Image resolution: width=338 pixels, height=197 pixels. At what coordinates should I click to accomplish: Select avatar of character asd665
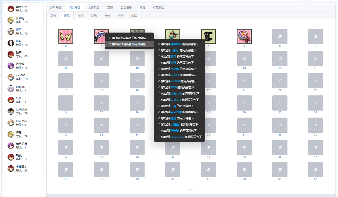pos(11,77)
